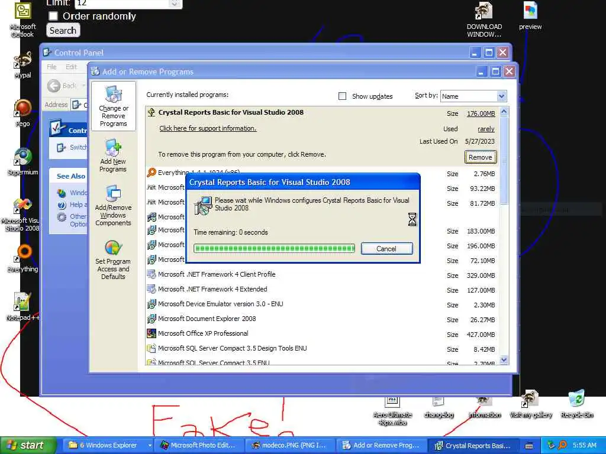
Task: Click the 176.00MB size link
Action: (x=481, y=113)
